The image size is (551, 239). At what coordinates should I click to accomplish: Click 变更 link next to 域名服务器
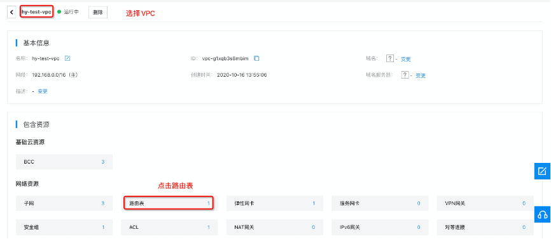click(x=421, y=75)
